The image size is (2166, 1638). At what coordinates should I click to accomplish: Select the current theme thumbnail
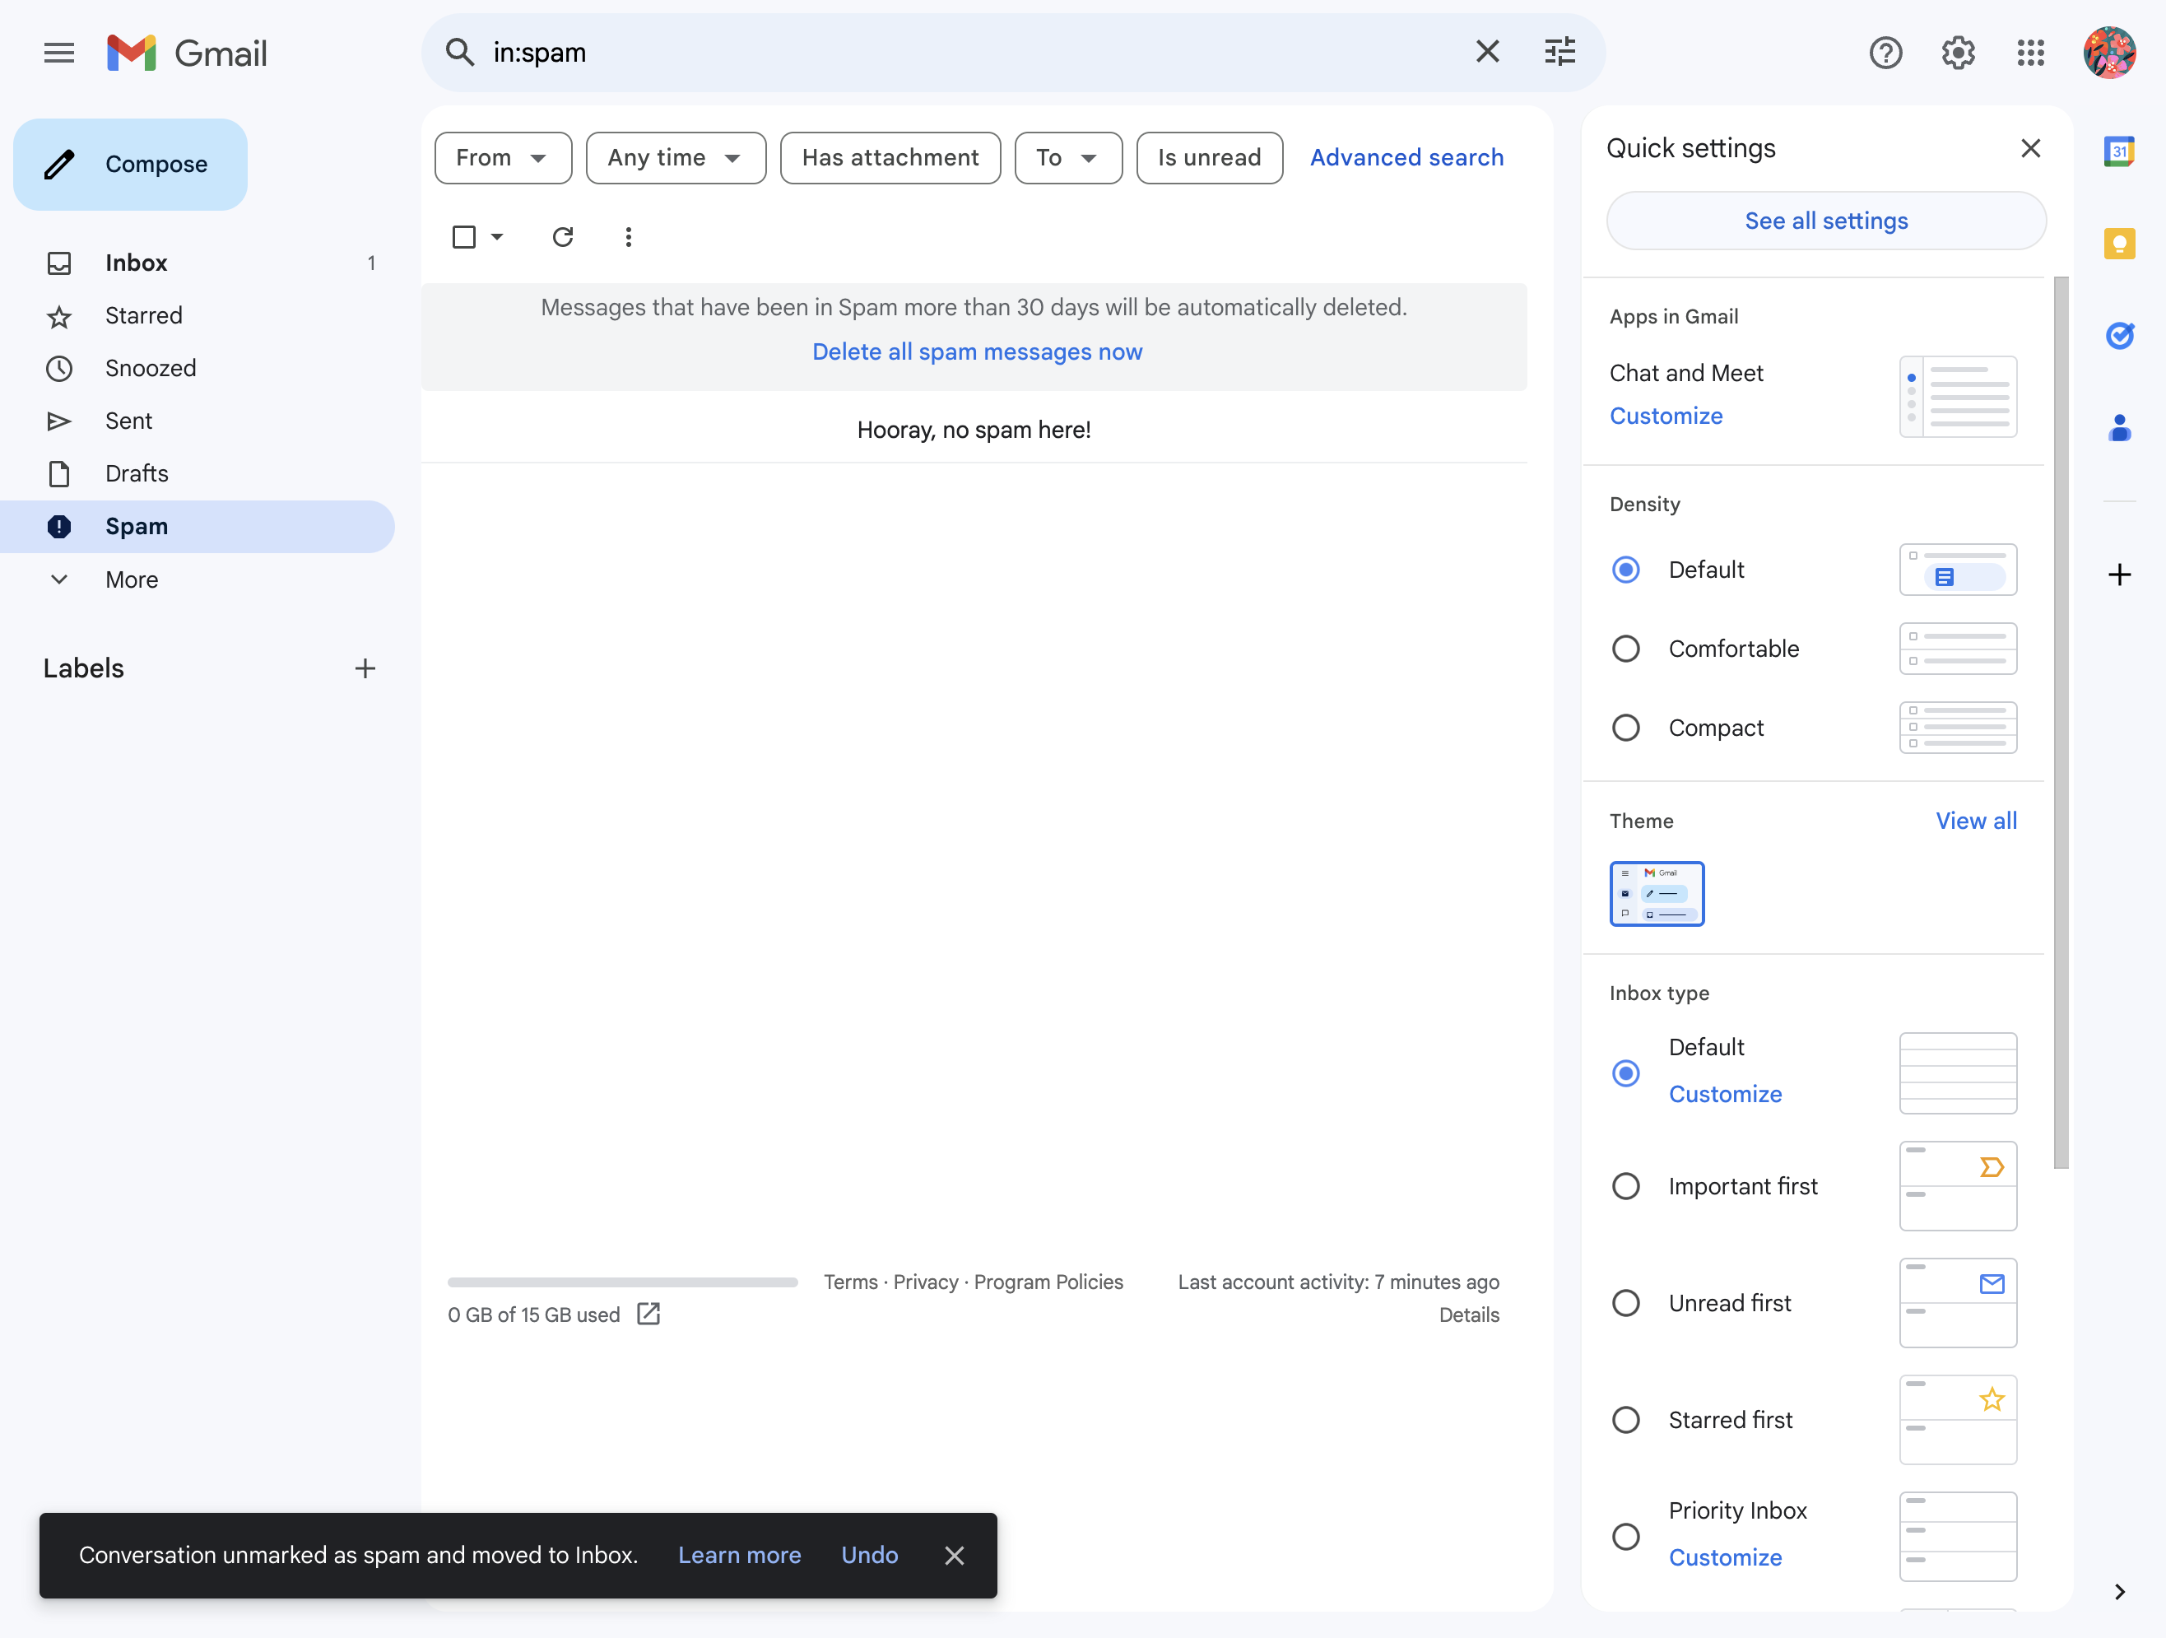pos(1656,893)
